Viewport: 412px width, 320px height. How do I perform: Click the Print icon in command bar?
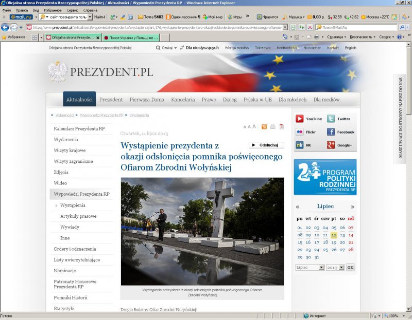pos(317,37)
